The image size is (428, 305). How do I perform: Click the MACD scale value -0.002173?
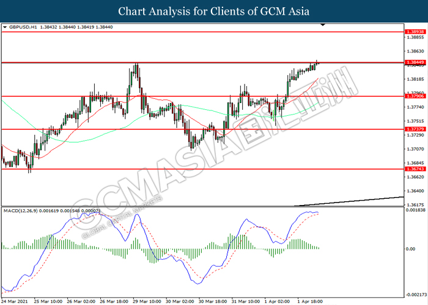[x=415, y=295]
